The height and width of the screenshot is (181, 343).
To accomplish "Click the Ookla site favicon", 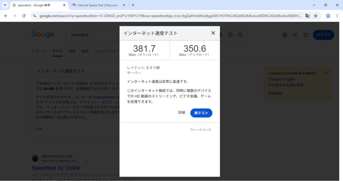I will pos(35,159).
